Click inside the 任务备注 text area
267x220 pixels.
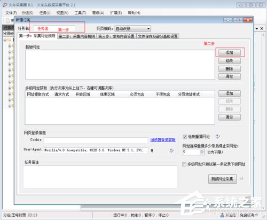[100, 177]
